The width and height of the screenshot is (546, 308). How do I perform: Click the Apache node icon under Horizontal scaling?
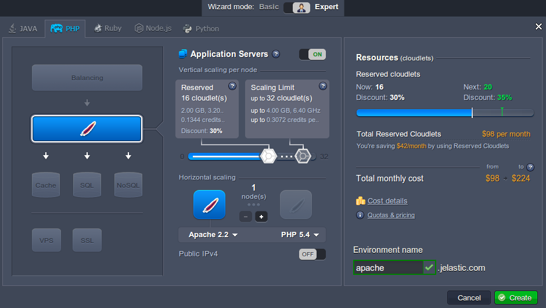(x=209, y=205)
